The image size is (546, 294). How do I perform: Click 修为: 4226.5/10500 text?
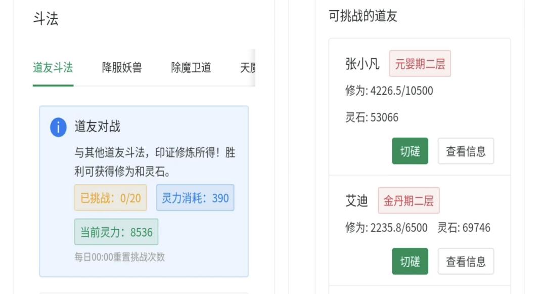click(x=389, y=91)
